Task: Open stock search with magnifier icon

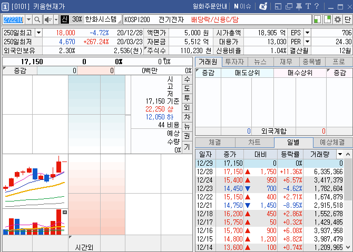Action: click(x=37, y=20)
